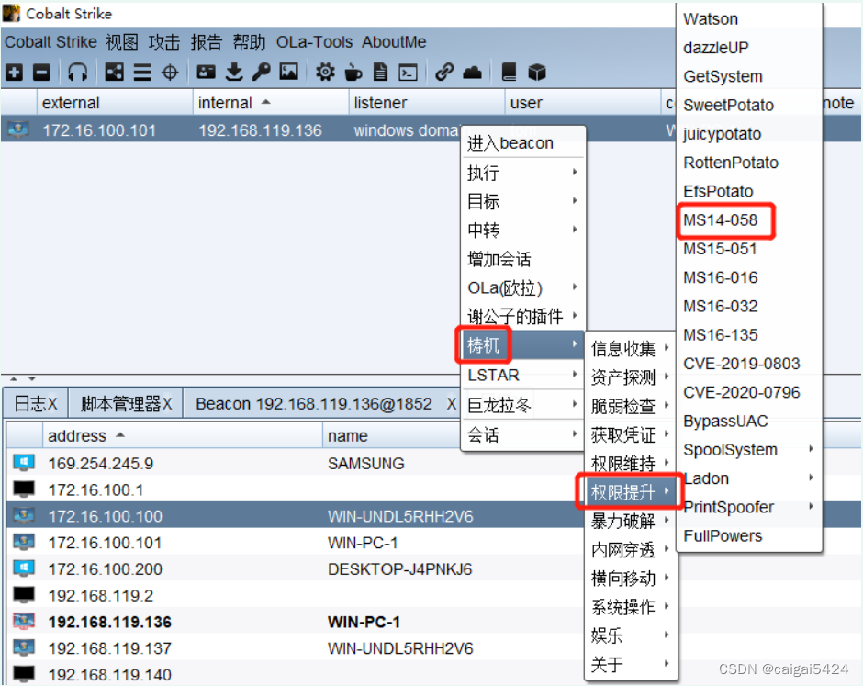This screenshot has width=863, height=686.
Task: Close the 日志 tab with its X
Action: [52, 404]
